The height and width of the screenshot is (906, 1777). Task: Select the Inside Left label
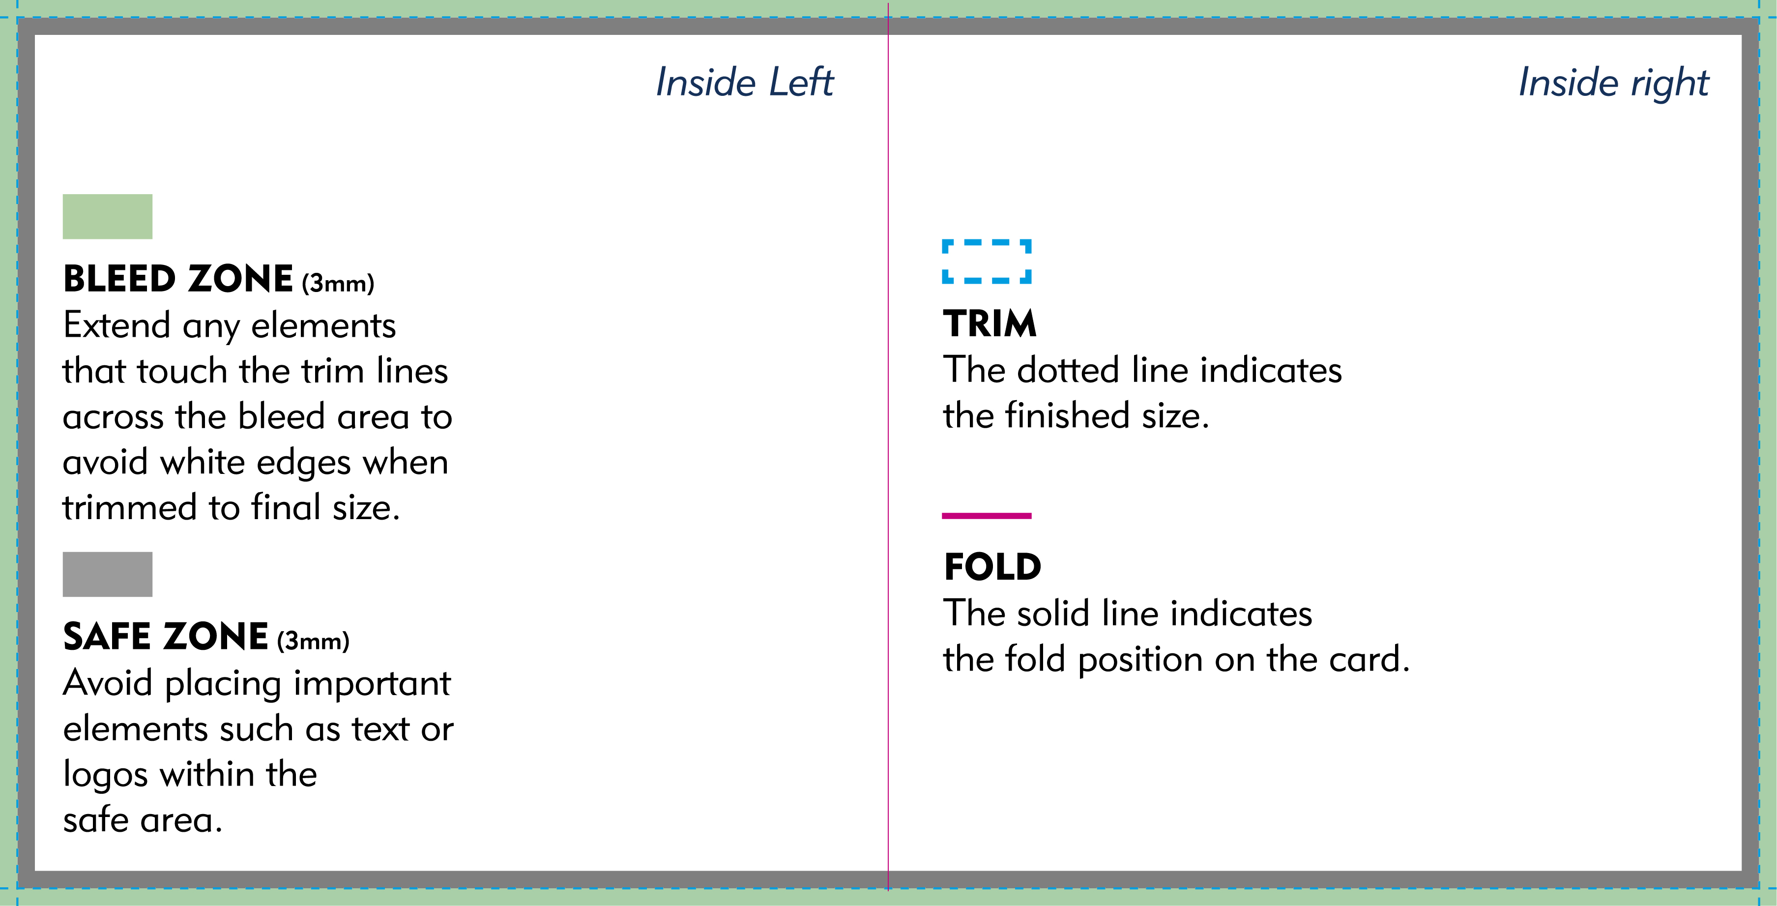click(744, 82)
